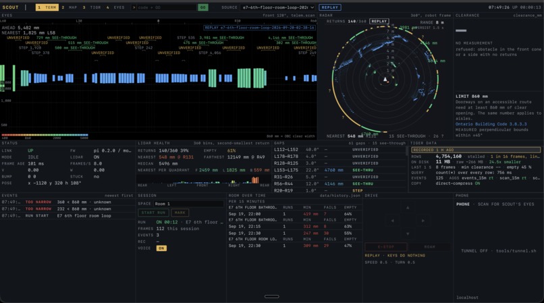The width and height of the screenshot is (544, 303).
Task: Click the NEAREST 548 mm @ R131 value
Action: pyautogui.click(x=176, y=157)
